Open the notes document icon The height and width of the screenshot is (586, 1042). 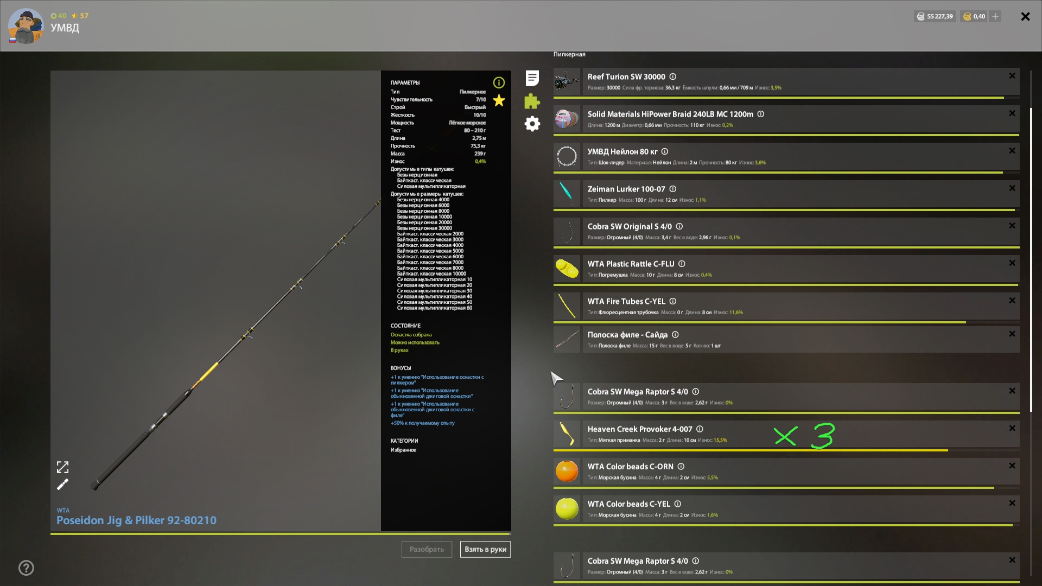532,78
